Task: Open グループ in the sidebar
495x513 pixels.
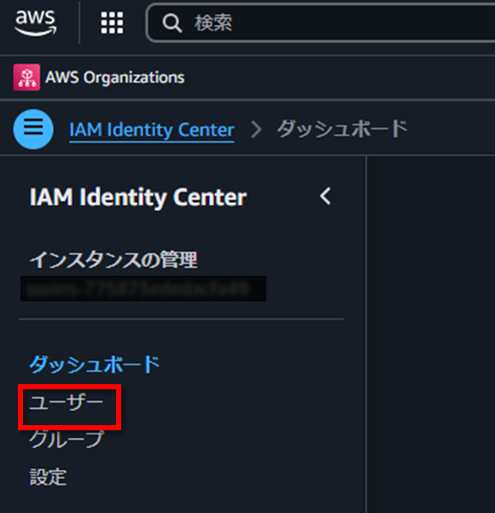Action: (67, 439)
